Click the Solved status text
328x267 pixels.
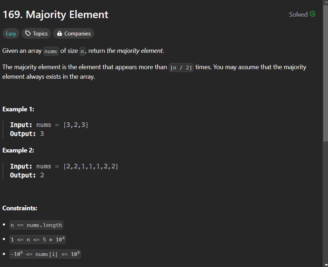(x=298, y=15)
